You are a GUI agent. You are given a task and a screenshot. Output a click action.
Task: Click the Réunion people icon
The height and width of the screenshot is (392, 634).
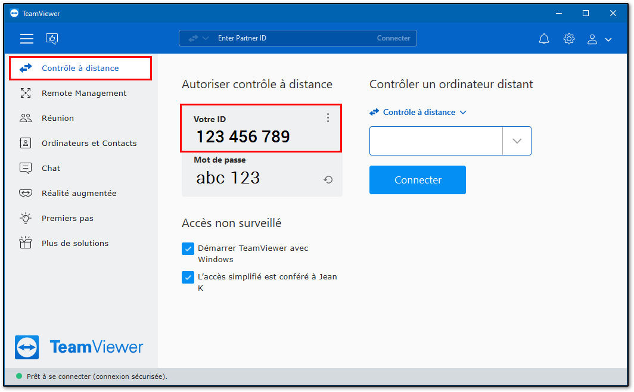tap(26, 119)
